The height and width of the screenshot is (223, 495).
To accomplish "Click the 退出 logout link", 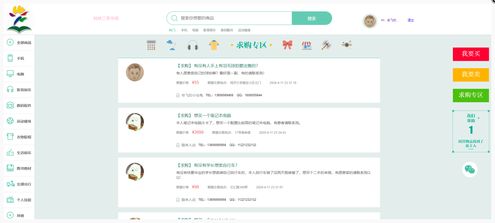I will (410, 20).
